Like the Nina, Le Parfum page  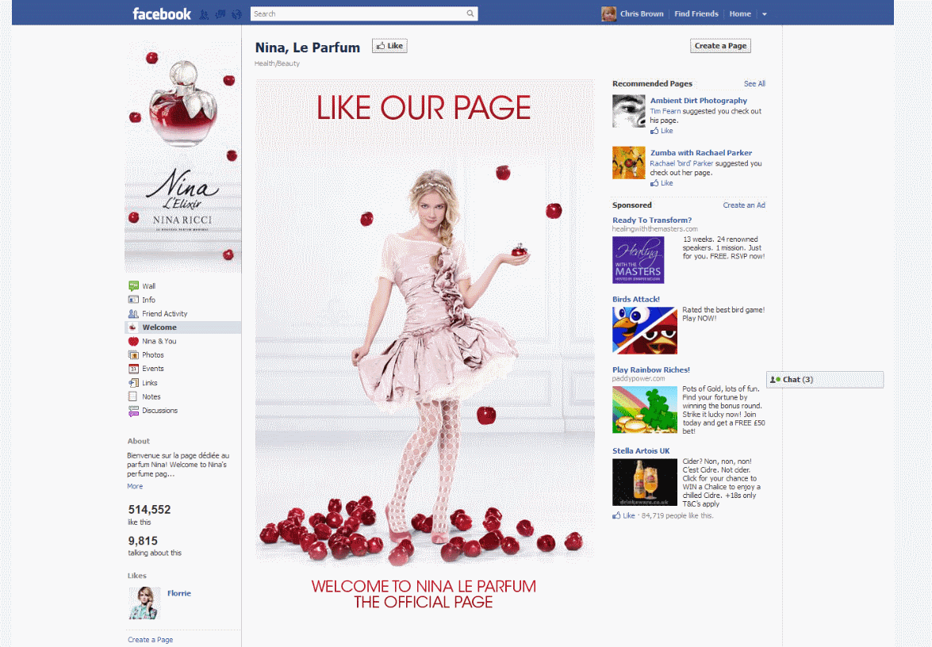coord(389,46)
